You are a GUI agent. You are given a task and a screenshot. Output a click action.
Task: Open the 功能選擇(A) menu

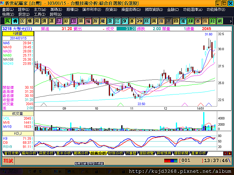193,10
